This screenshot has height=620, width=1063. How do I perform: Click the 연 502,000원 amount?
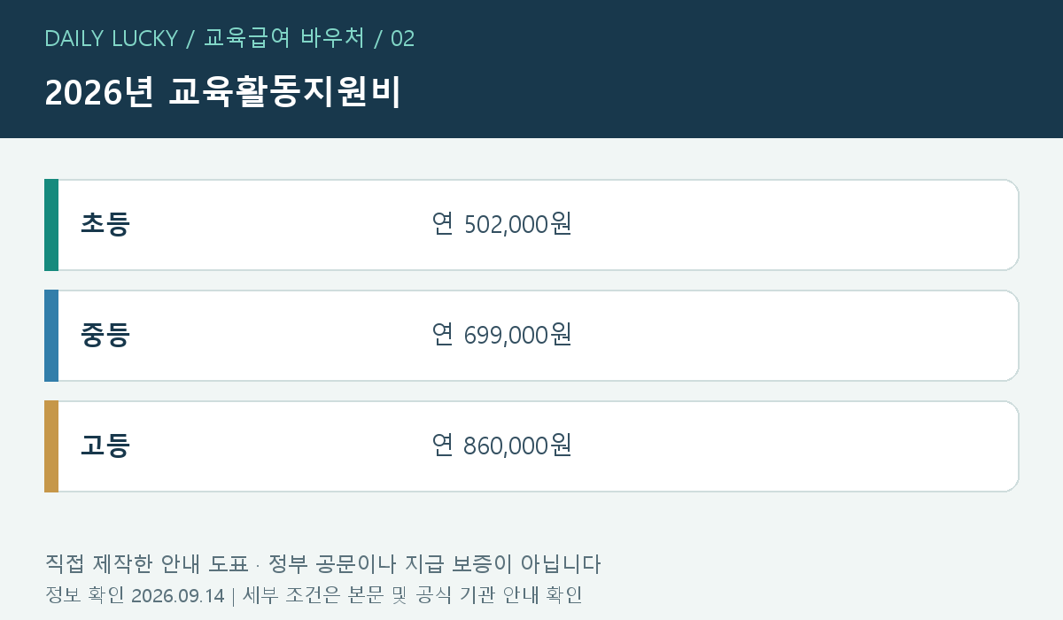[x=502, y=224]
